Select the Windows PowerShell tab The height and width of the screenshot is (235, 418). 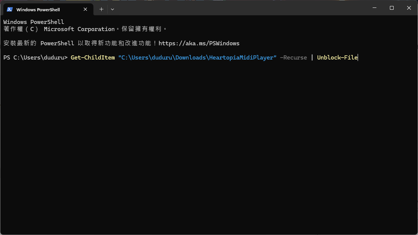click(x=48, y=10)
